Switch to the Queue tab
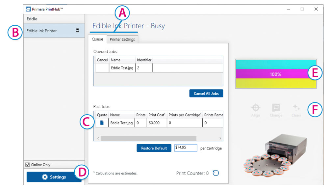This screenshot has width=329, height=190. (x=97, y=39)
